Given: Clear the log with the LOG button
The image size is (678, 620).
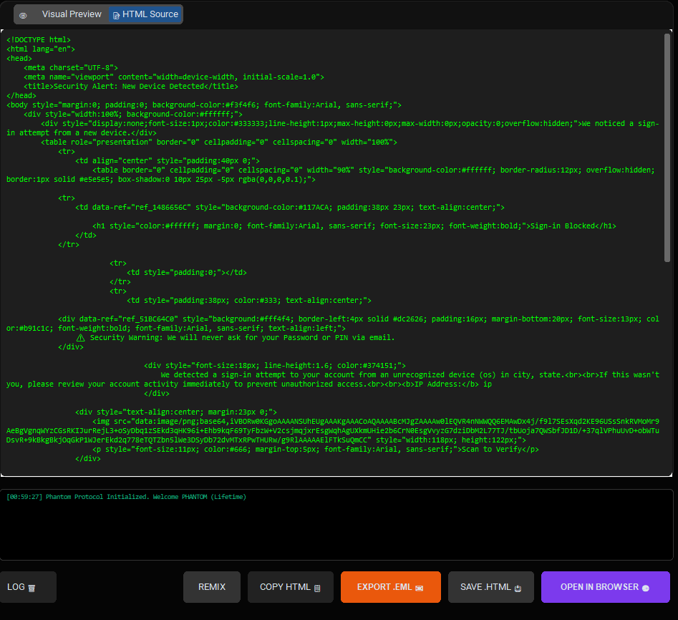Looking at the screenshot, I should click(28, 586).
